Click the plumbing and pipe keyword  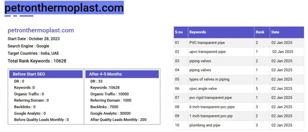pos(205,125)
